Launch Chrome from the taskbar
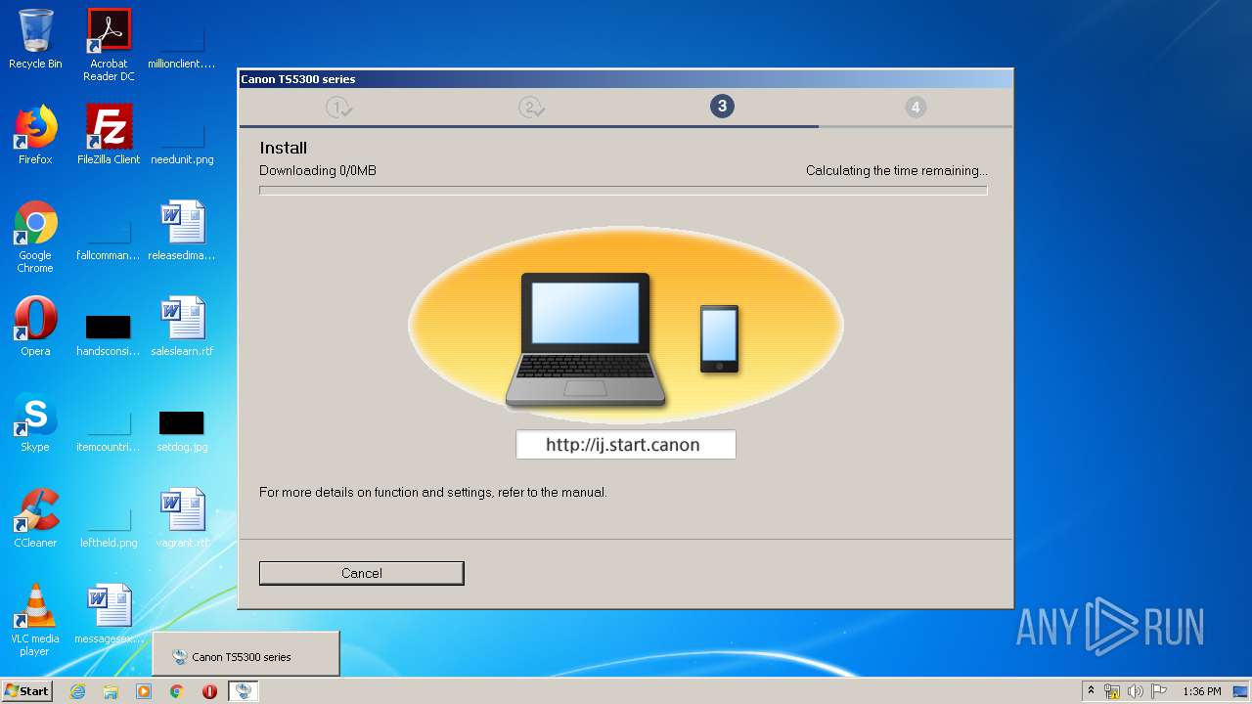Screen dimensions: 1252x704 coord(176,691)
